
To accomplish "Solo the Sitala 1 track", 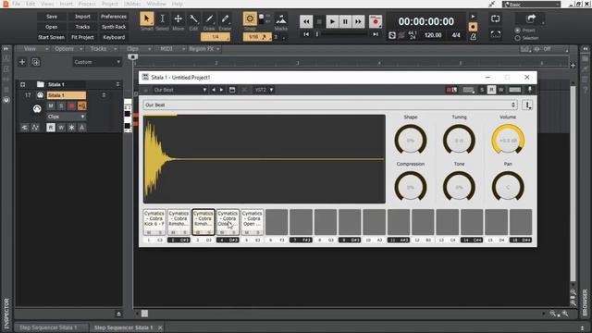I will click(x=61, y=106).
